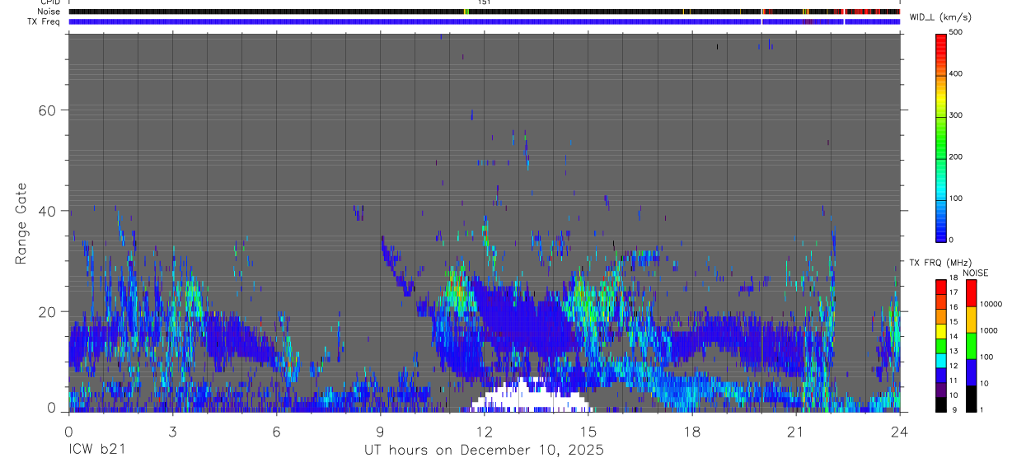
Task: Click the 3 tick on the UT hours axis
Action: tap(172, 432)
